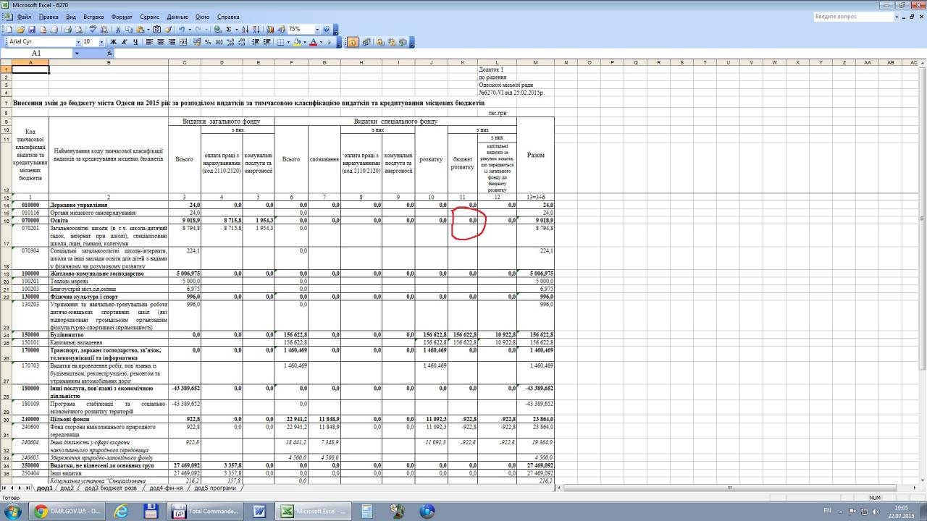This screenshot has height=521, width=927.
Task: Open the font size dropdown
Action: pyautogui.click(x=101, y=42)
